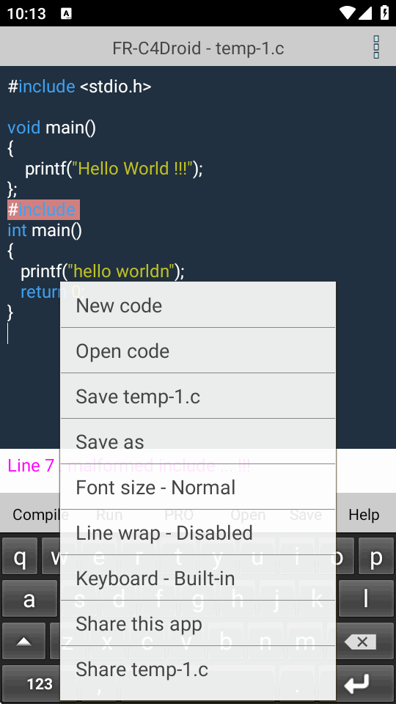The image size is (396, 704).
Task: Tap the battery icon in status bar
Action: tap(384, 12)
